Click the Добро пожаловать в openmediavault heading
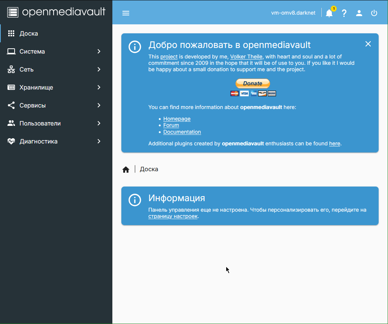Screen dimensions: 388x324 tap(229, 45)
